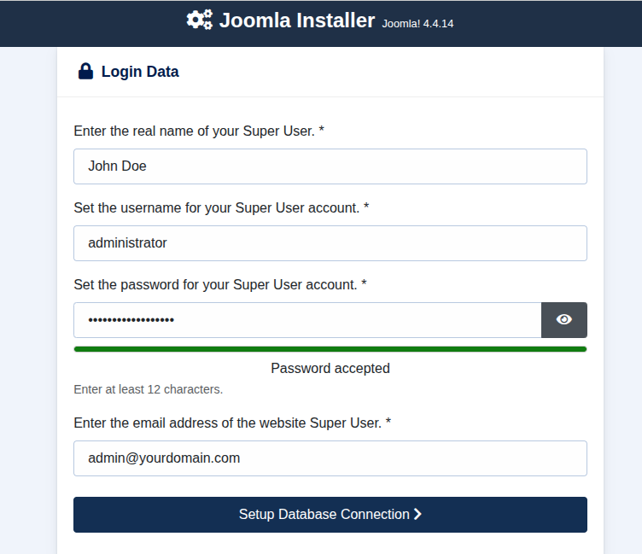Click the Login Data padlock icon
This screenshot has width=642, height=554.
tap(85, 71)
